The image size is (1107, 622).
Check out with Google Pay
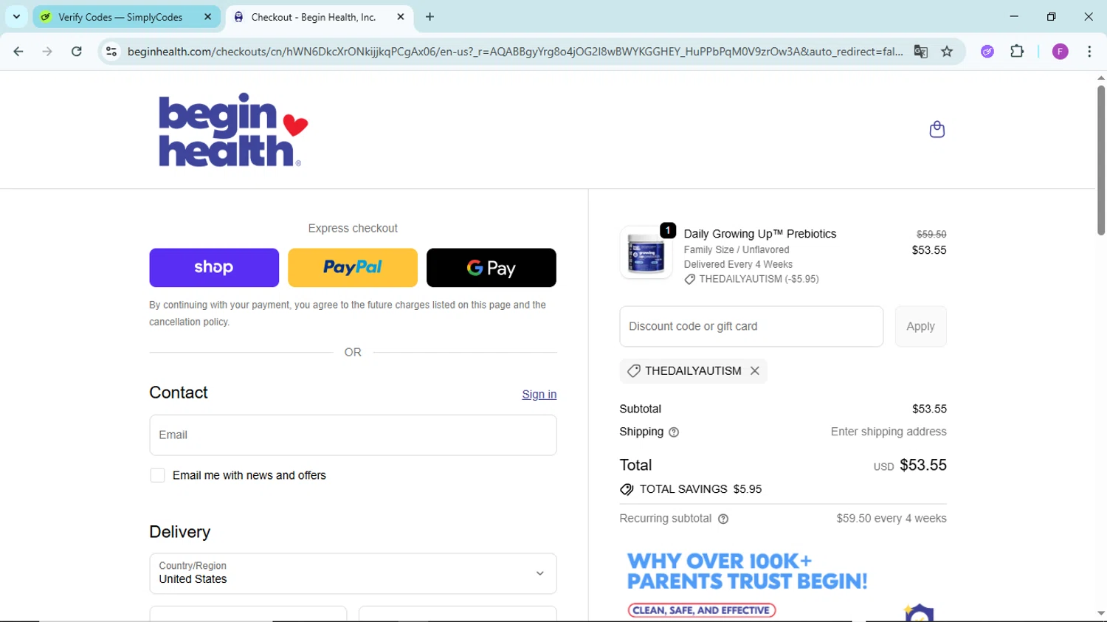pyautogui.click(x=492, y=268)
